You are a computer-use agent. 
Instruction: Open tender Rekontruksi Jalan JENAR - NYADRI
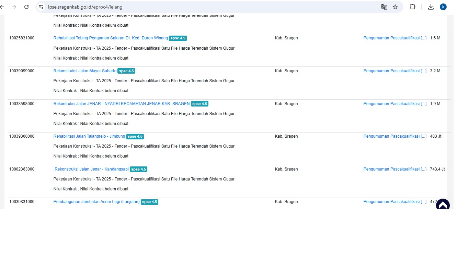coord(122,104)
